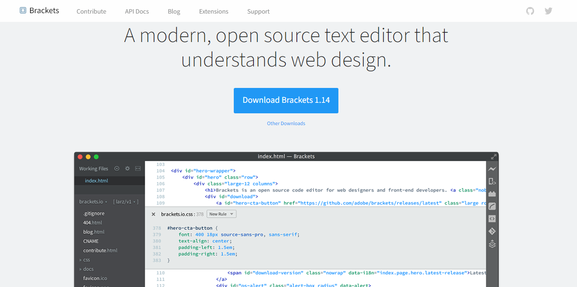Viewport: 577px width, 287px height.
Task: Click the Twitter icon in the top navbar
Action: 548,10
